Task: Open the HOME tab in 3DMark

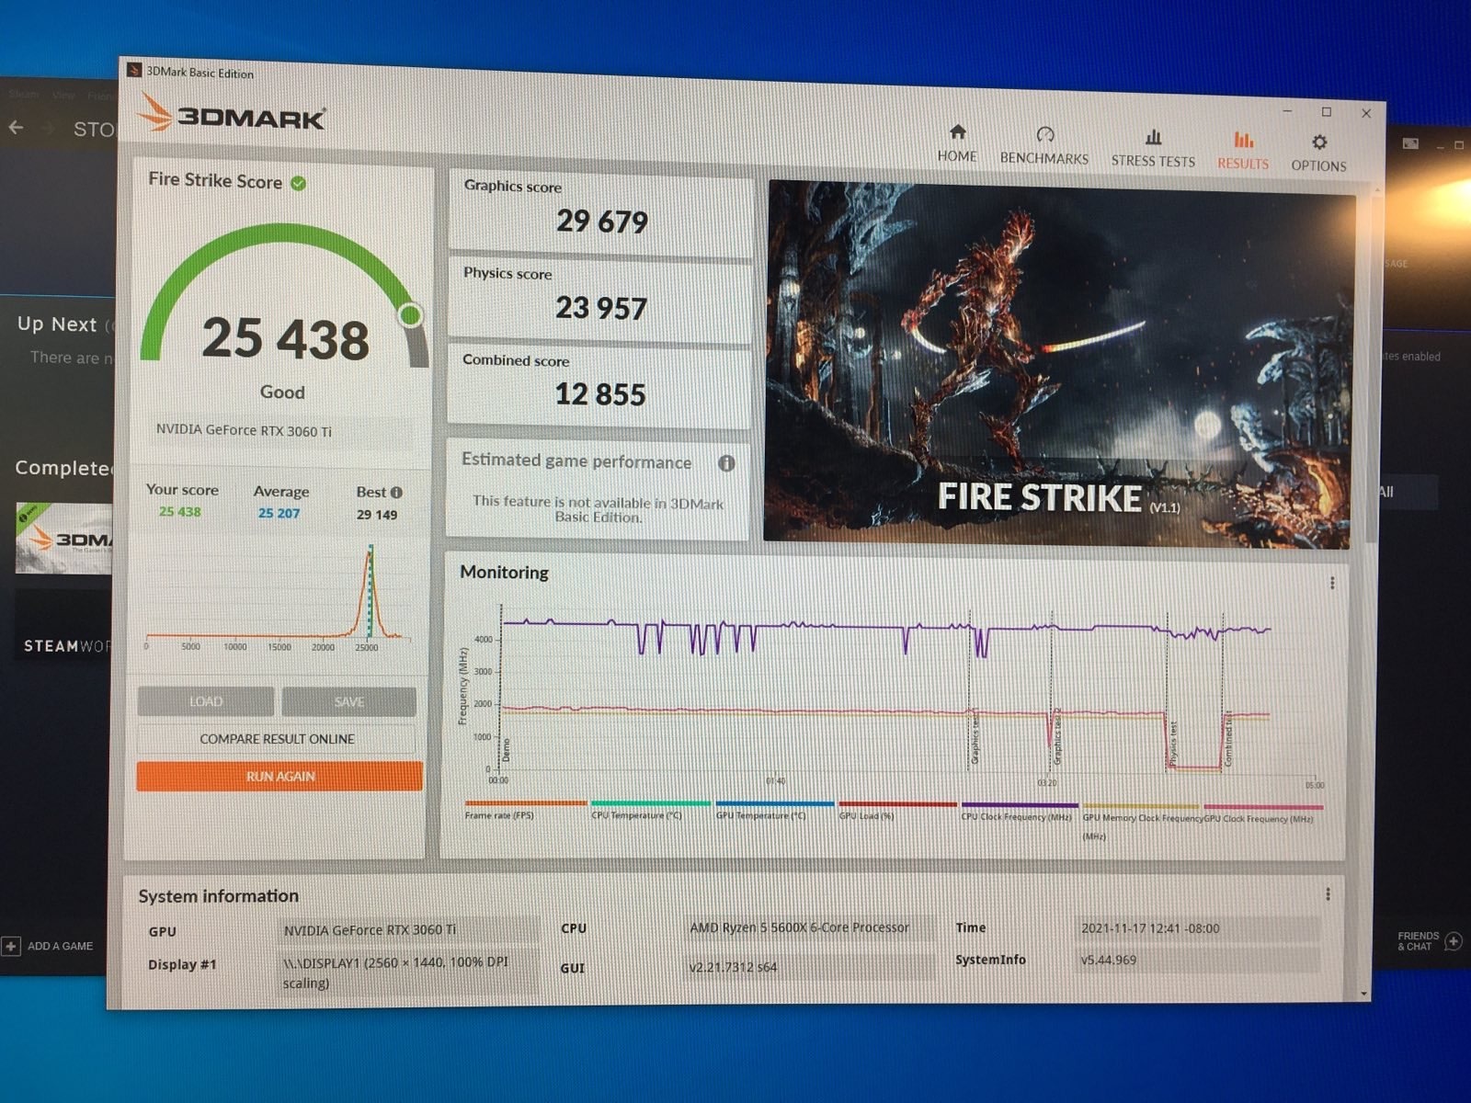Action: pos(957,144)
